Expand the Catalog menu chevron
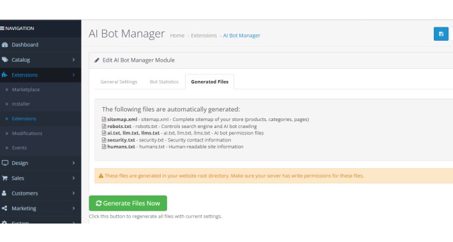Screen dimensions: 453x242 click(73, 60)
